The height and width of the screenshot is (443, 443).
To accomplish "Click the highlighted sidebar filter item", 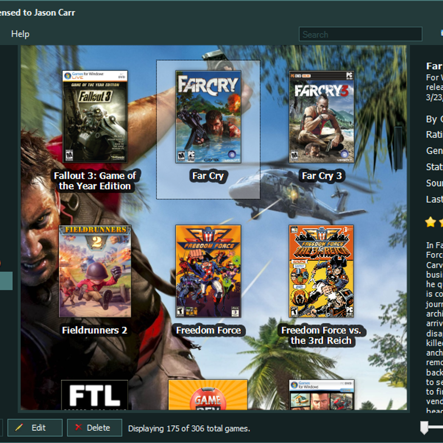I will pyautogui.click(x=6, y=281).
